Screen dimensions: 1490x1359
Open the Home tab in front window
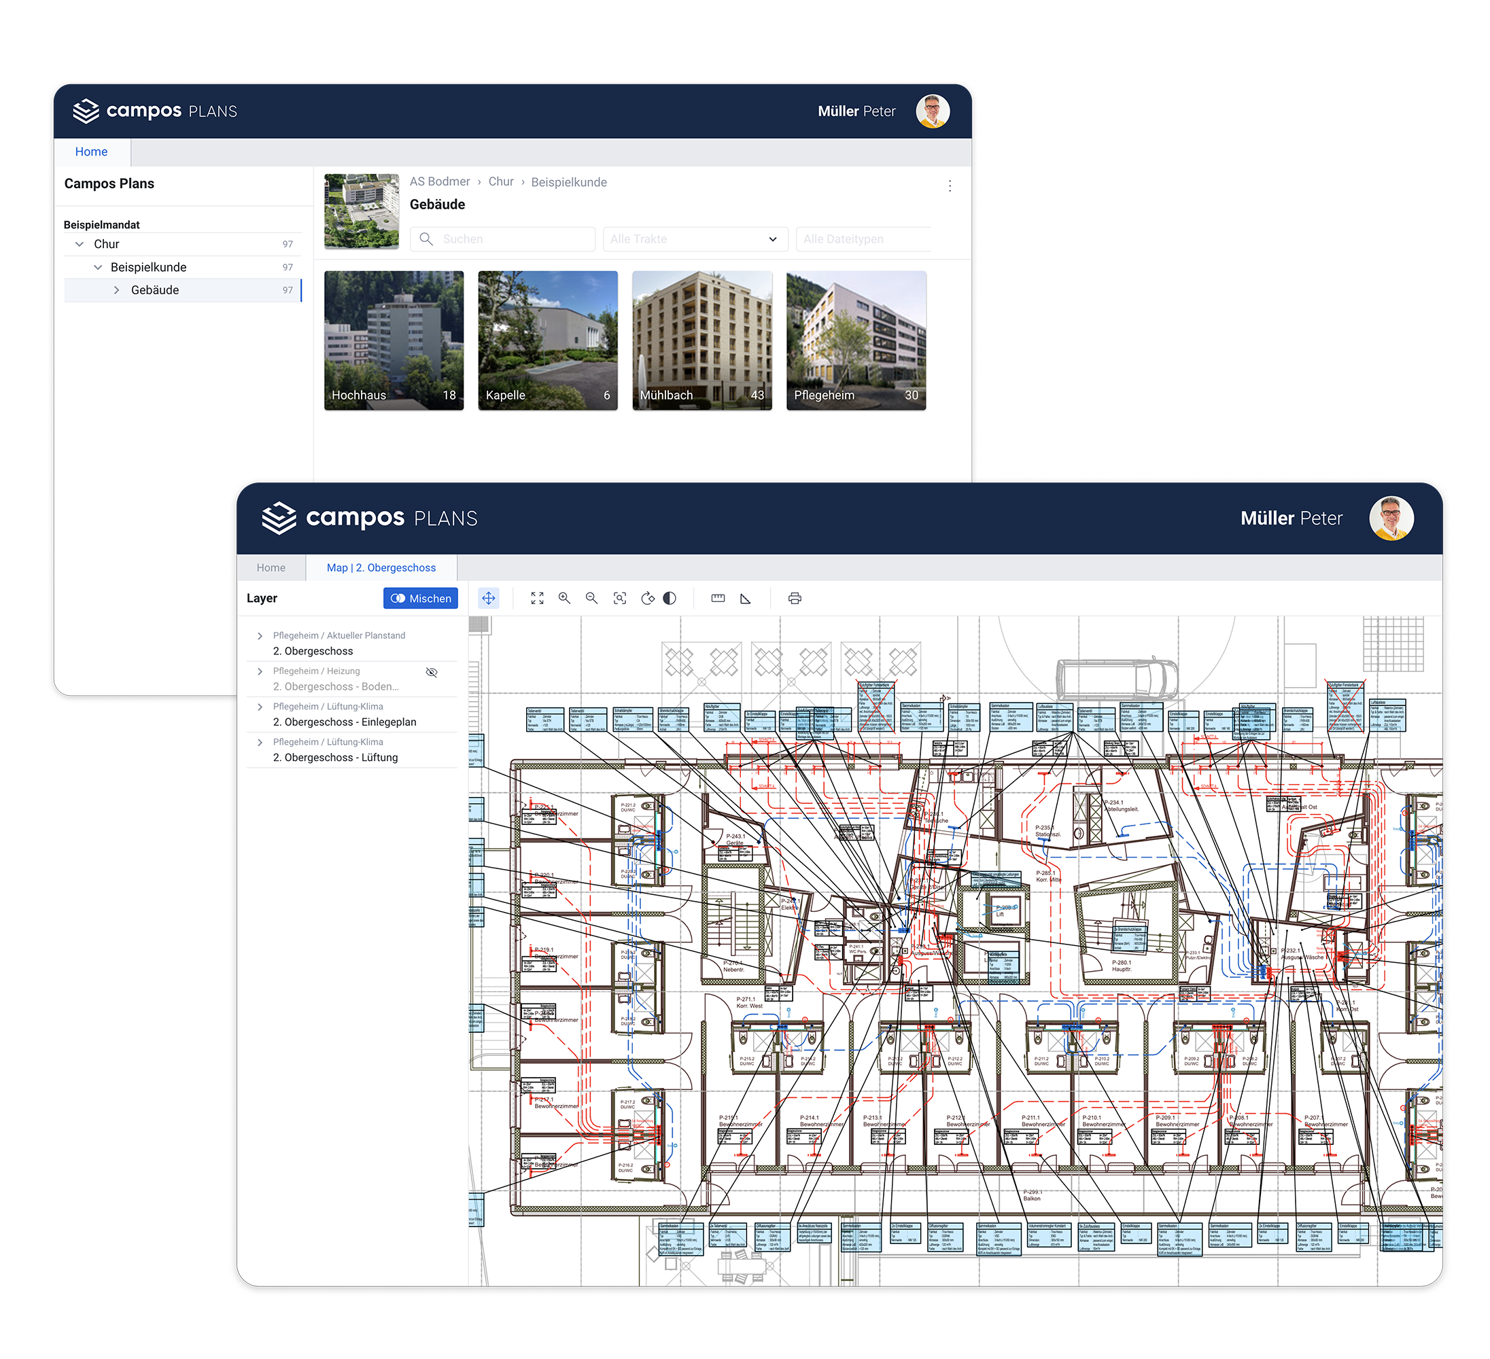271,567
